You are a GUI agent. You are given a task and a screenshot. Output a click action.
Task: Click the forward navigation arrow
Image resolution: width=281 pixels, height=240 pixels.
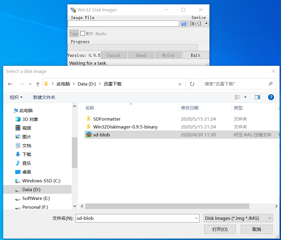(x=21, y=84)
